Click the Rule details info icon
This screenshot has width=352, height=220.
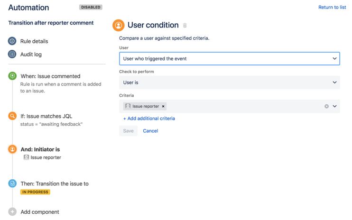click(x=12, y=41)
